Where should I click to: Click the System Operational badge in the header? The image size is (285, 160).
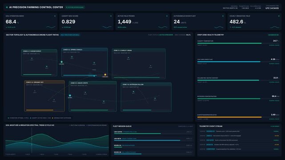[75, 7]
